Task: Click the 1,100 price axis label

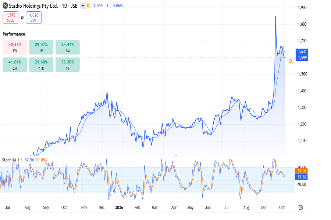Action: [x=302, y=141]
